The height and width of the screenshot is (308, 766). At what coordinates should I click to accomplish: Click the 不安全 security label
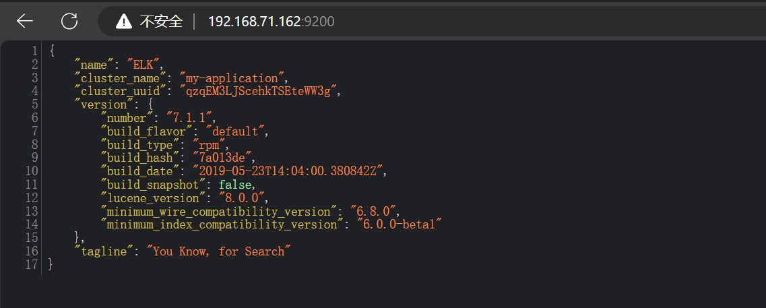[x=161, y=21]
